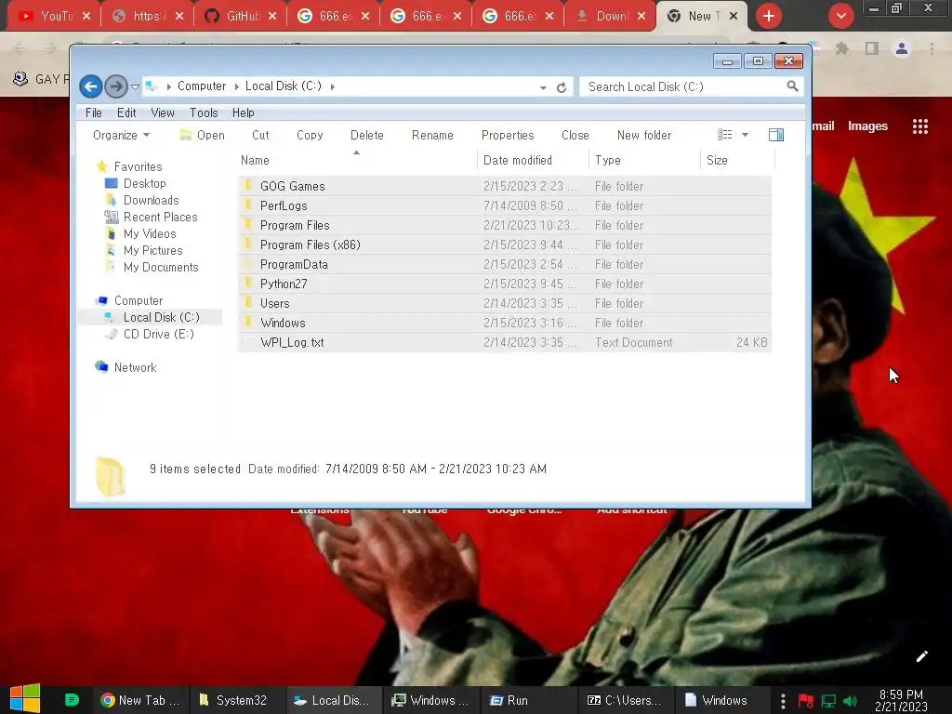
Task: Open a new Chrome tab with plus button
Action: [x=769, y=16]
